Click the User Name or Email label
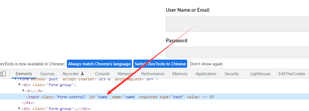Image resolution: width=309 pixels, height=111 pixels. [187, 10]
